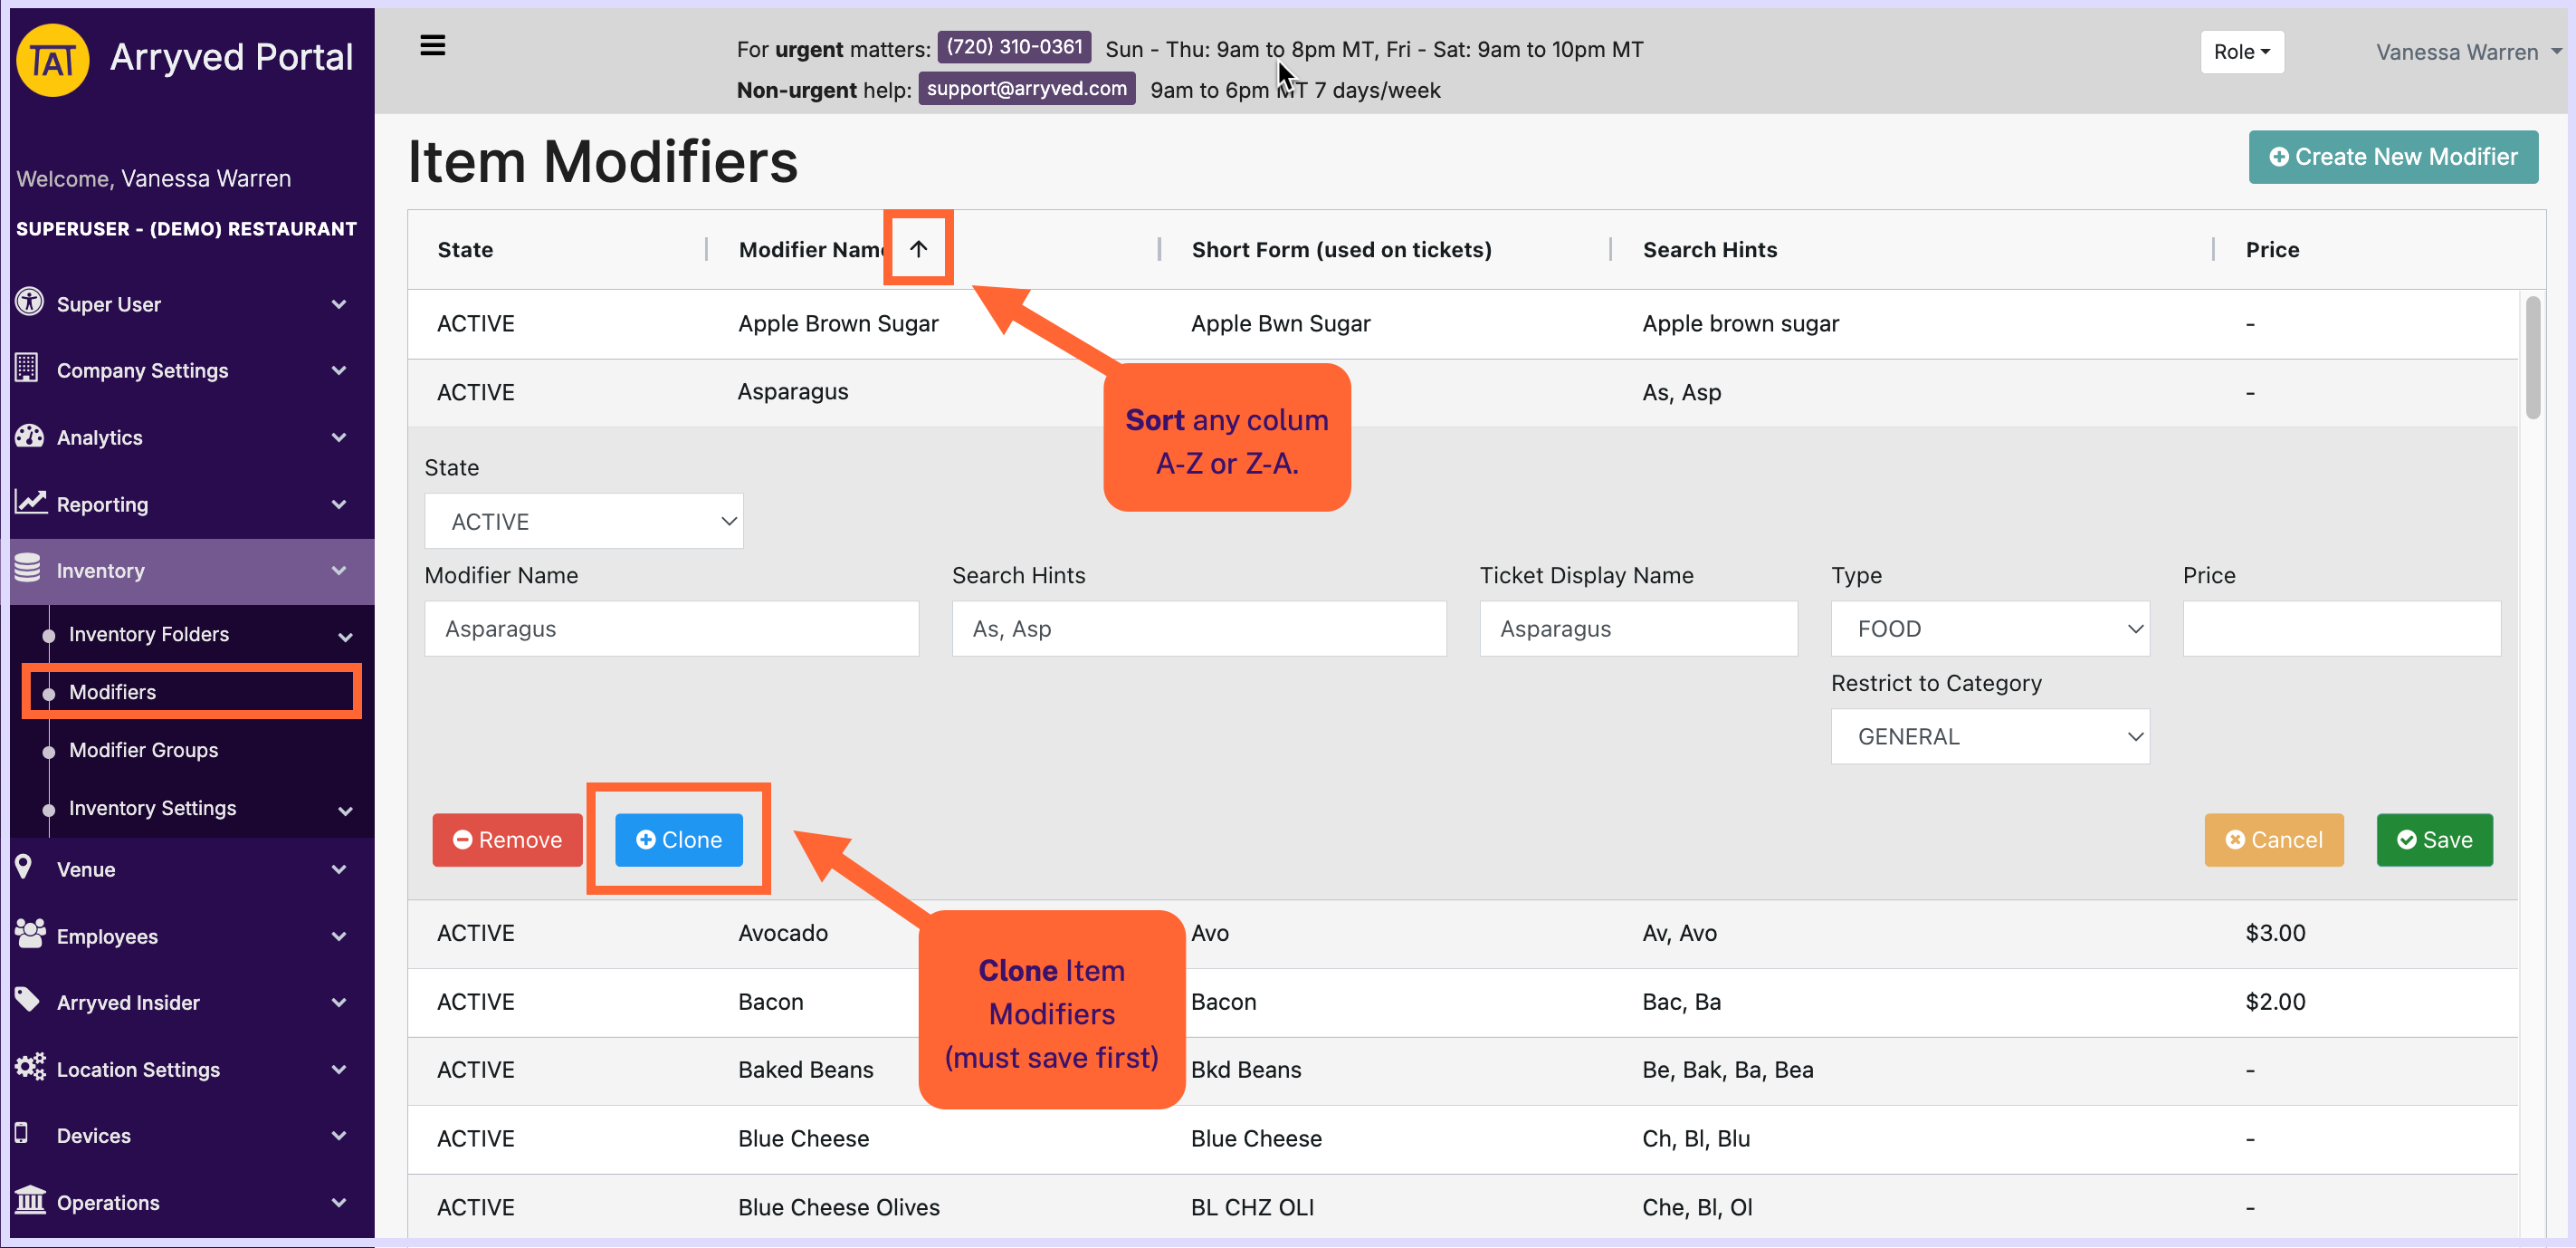Open Restrict to Category GENERAL dropdown
The height and width of the screenshot is (1248, 2576).
(x=1989, y=736)
